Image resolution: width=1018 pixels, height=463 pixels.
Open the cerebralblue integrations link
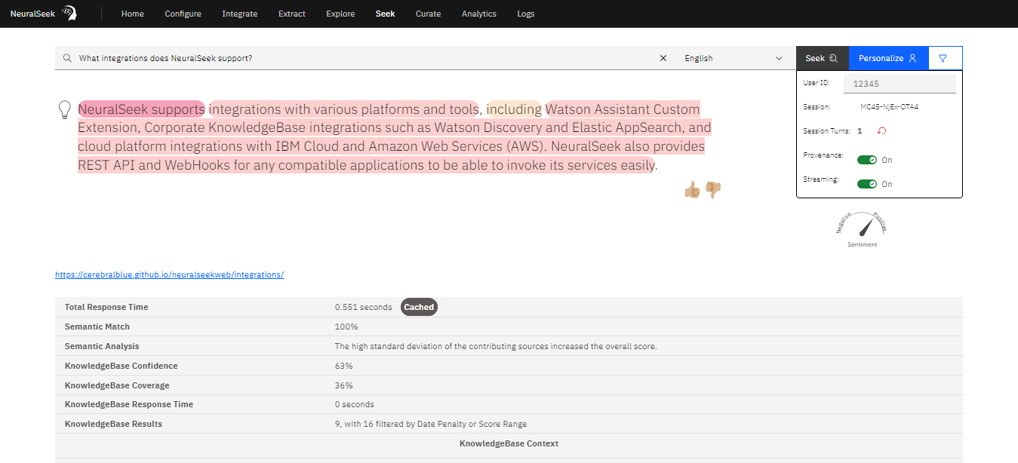(169, 275)
